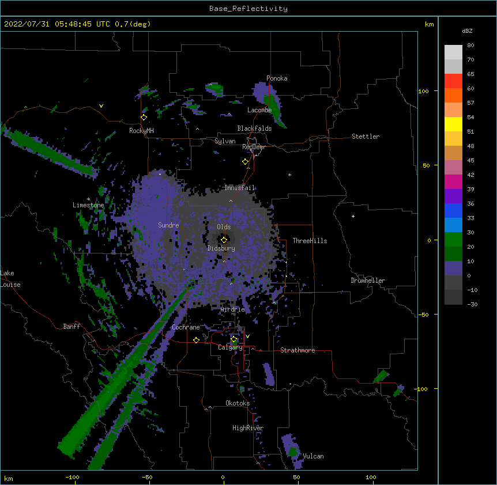
Task: Click the -50 tick on the vertical axis
Action: (x=423, y=315)
